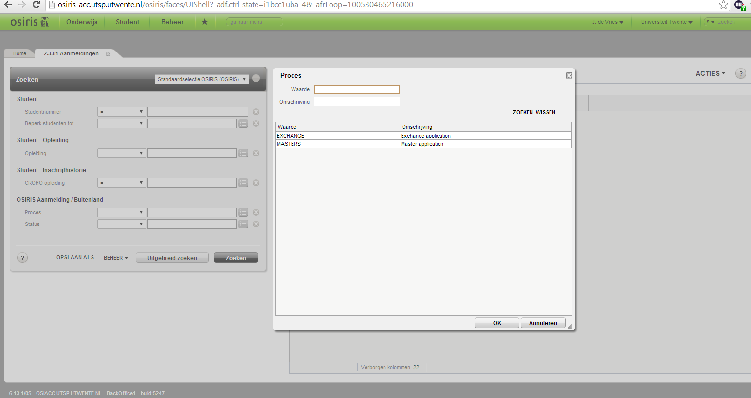Bookmark page with browser star icon
Image resolution: width=751 pixels, height=398 pixels.
pos(723,5)
